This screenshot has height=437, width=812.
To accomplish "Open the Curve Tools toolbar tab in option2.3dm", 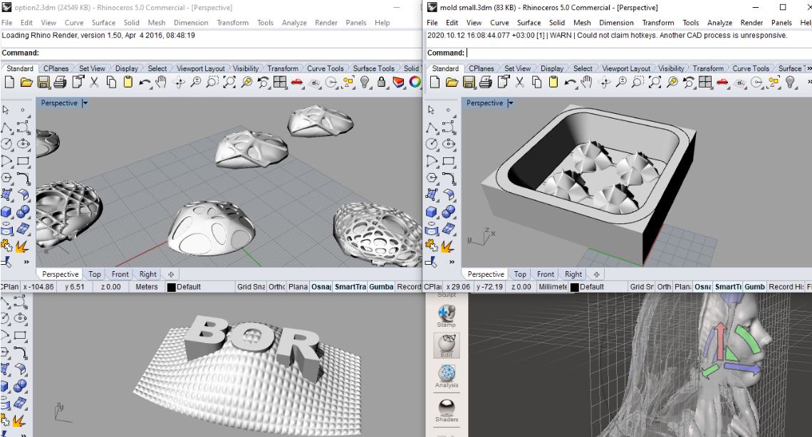I will 325,69.
